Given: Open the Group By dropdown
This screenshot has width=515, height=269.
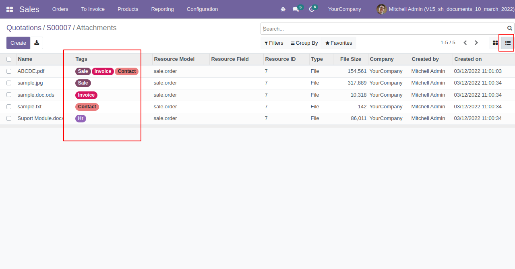Looking at the screenshot, I should tap(304, 43).
